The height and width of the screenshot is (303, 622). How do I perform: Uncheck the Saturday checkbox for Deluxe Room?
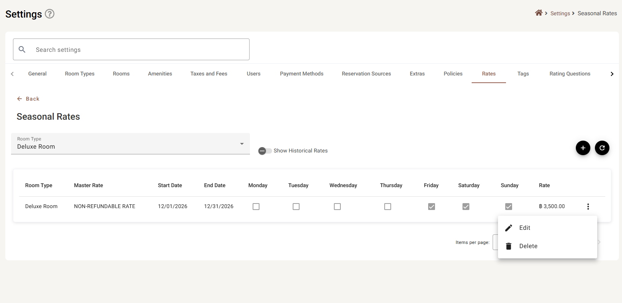466,207
